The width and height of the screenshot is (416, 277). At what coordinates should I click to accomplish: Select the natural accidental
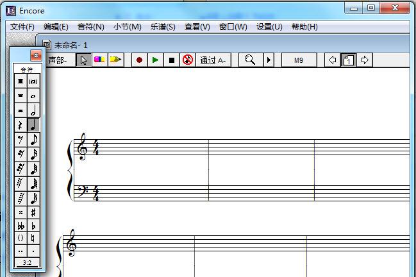point(33,239)
